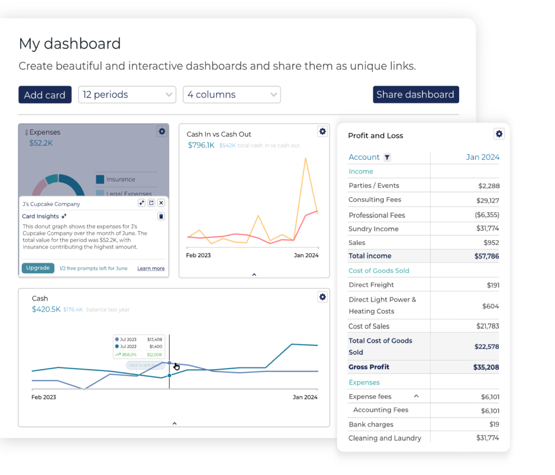
Task: Click the Insurance legend color swatch
Action: click(100, 179)
